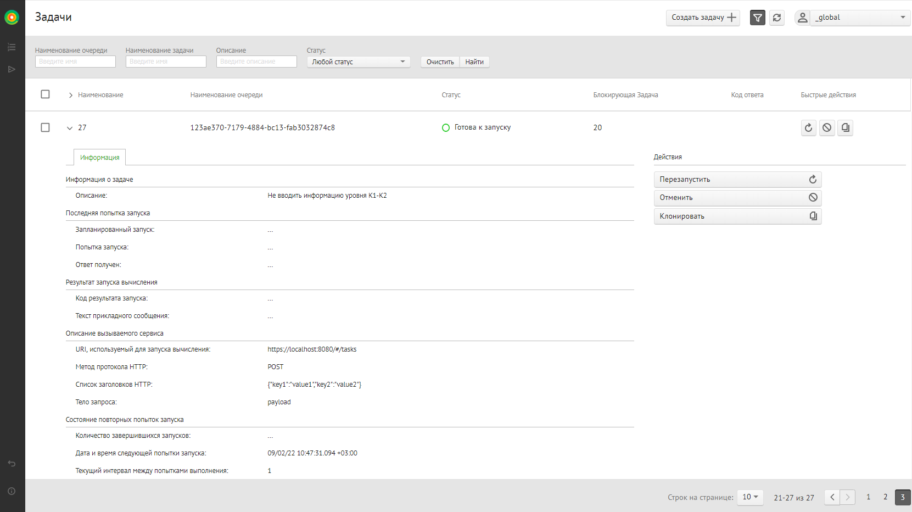Click the info icon in sidebar bottom
The image size is (912, 512).
tap(12, 491)
